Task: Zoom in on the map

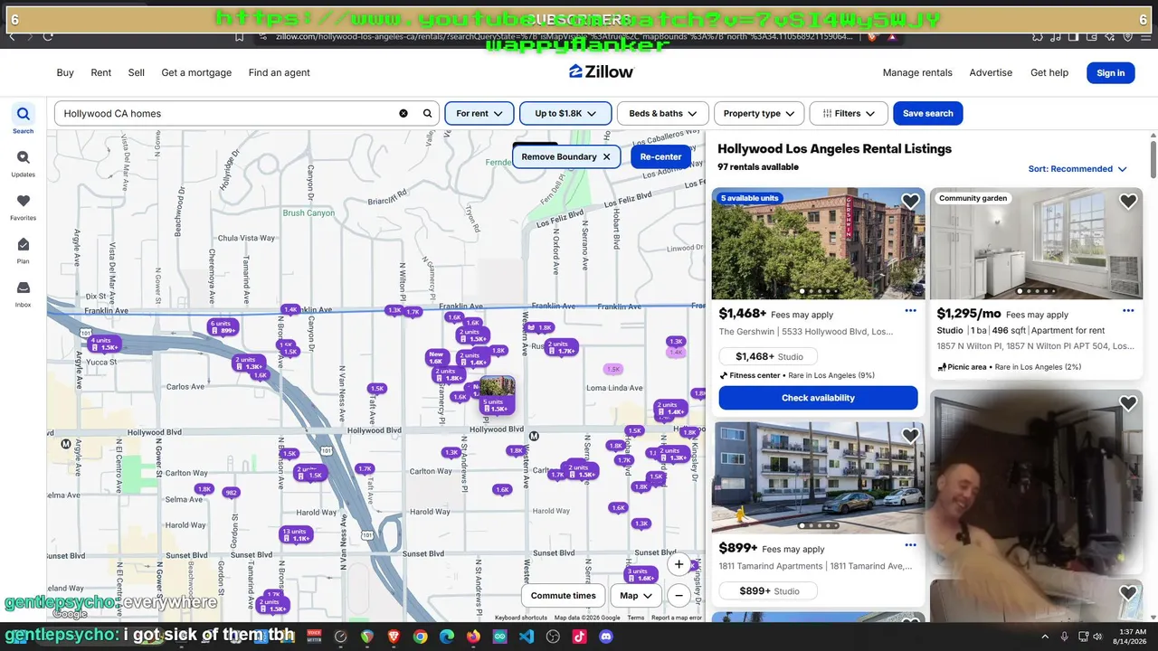Action: click(x=679, y=564)
